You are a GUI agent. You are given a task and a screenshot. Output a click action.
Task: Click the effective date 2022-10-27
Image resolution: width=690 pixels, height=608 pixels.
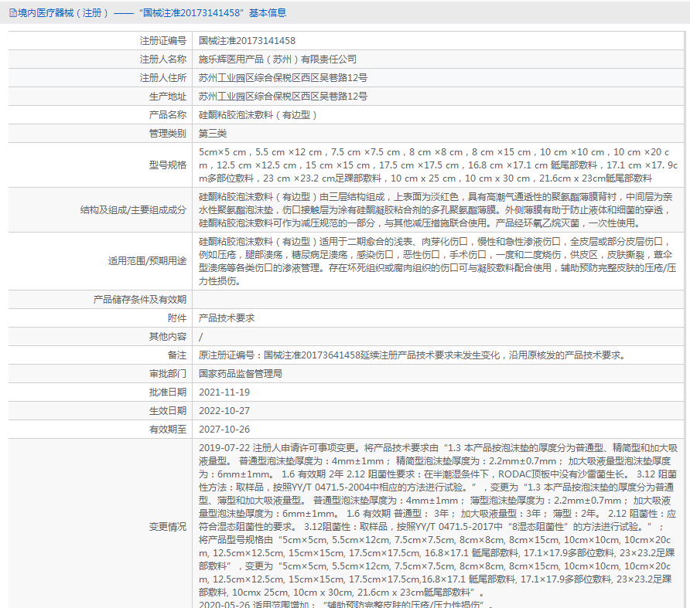(x=224, y=410)
